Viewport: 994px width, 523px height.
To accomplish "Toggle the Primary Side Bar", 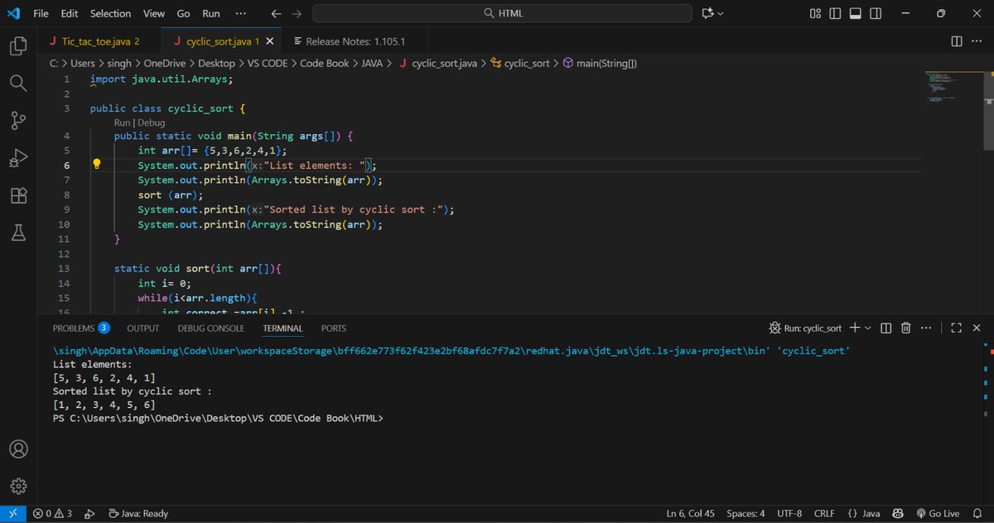I will (x=835, y=13).
